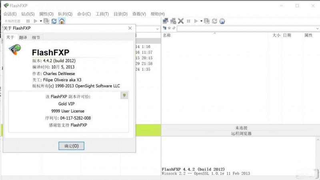The image size is (320, 180).
Task: Click the 未连接 status bar
Action: [241, 128]
